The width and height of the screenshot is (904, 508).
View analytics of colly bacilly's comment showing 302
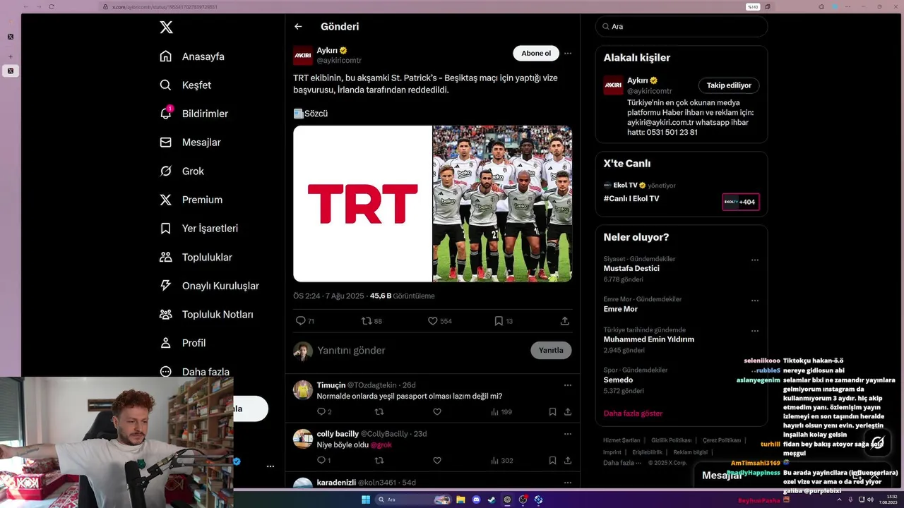501,461
